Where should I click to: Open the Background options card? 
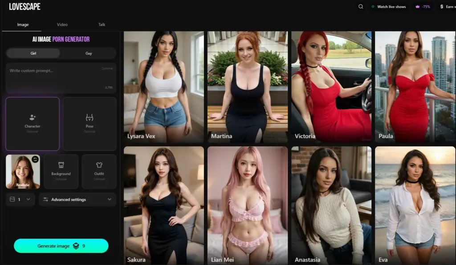tap(61, 172)
